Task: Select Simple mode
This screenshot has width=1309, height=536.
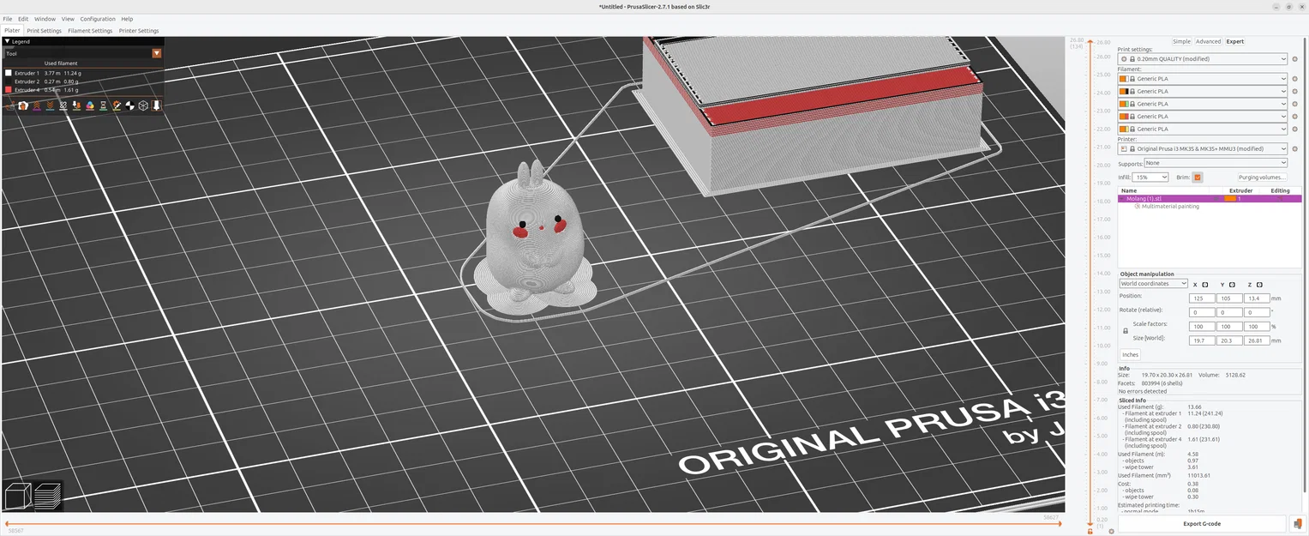Action: (x=1181, y=41)
